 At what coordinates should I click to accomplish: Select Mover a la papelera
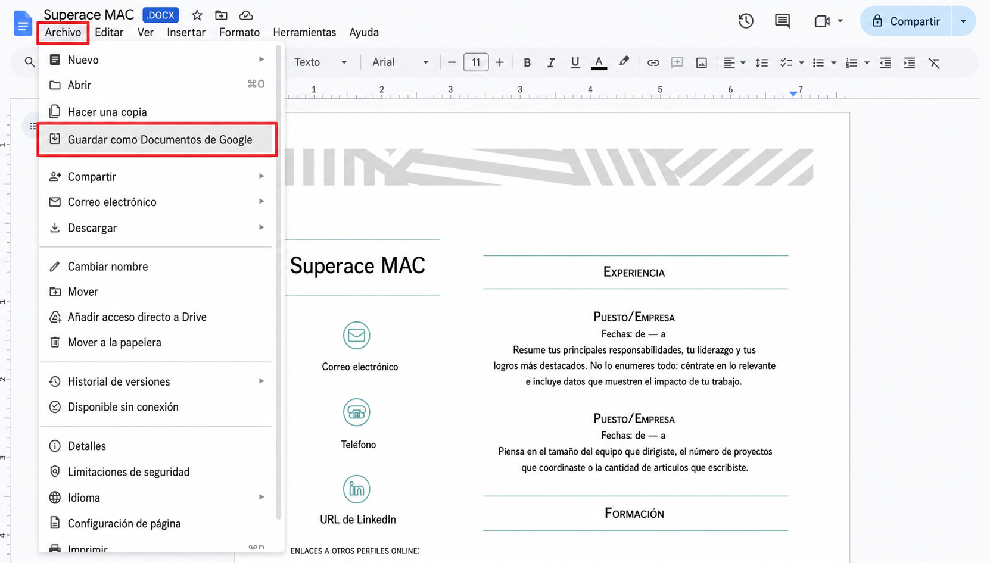157,342
